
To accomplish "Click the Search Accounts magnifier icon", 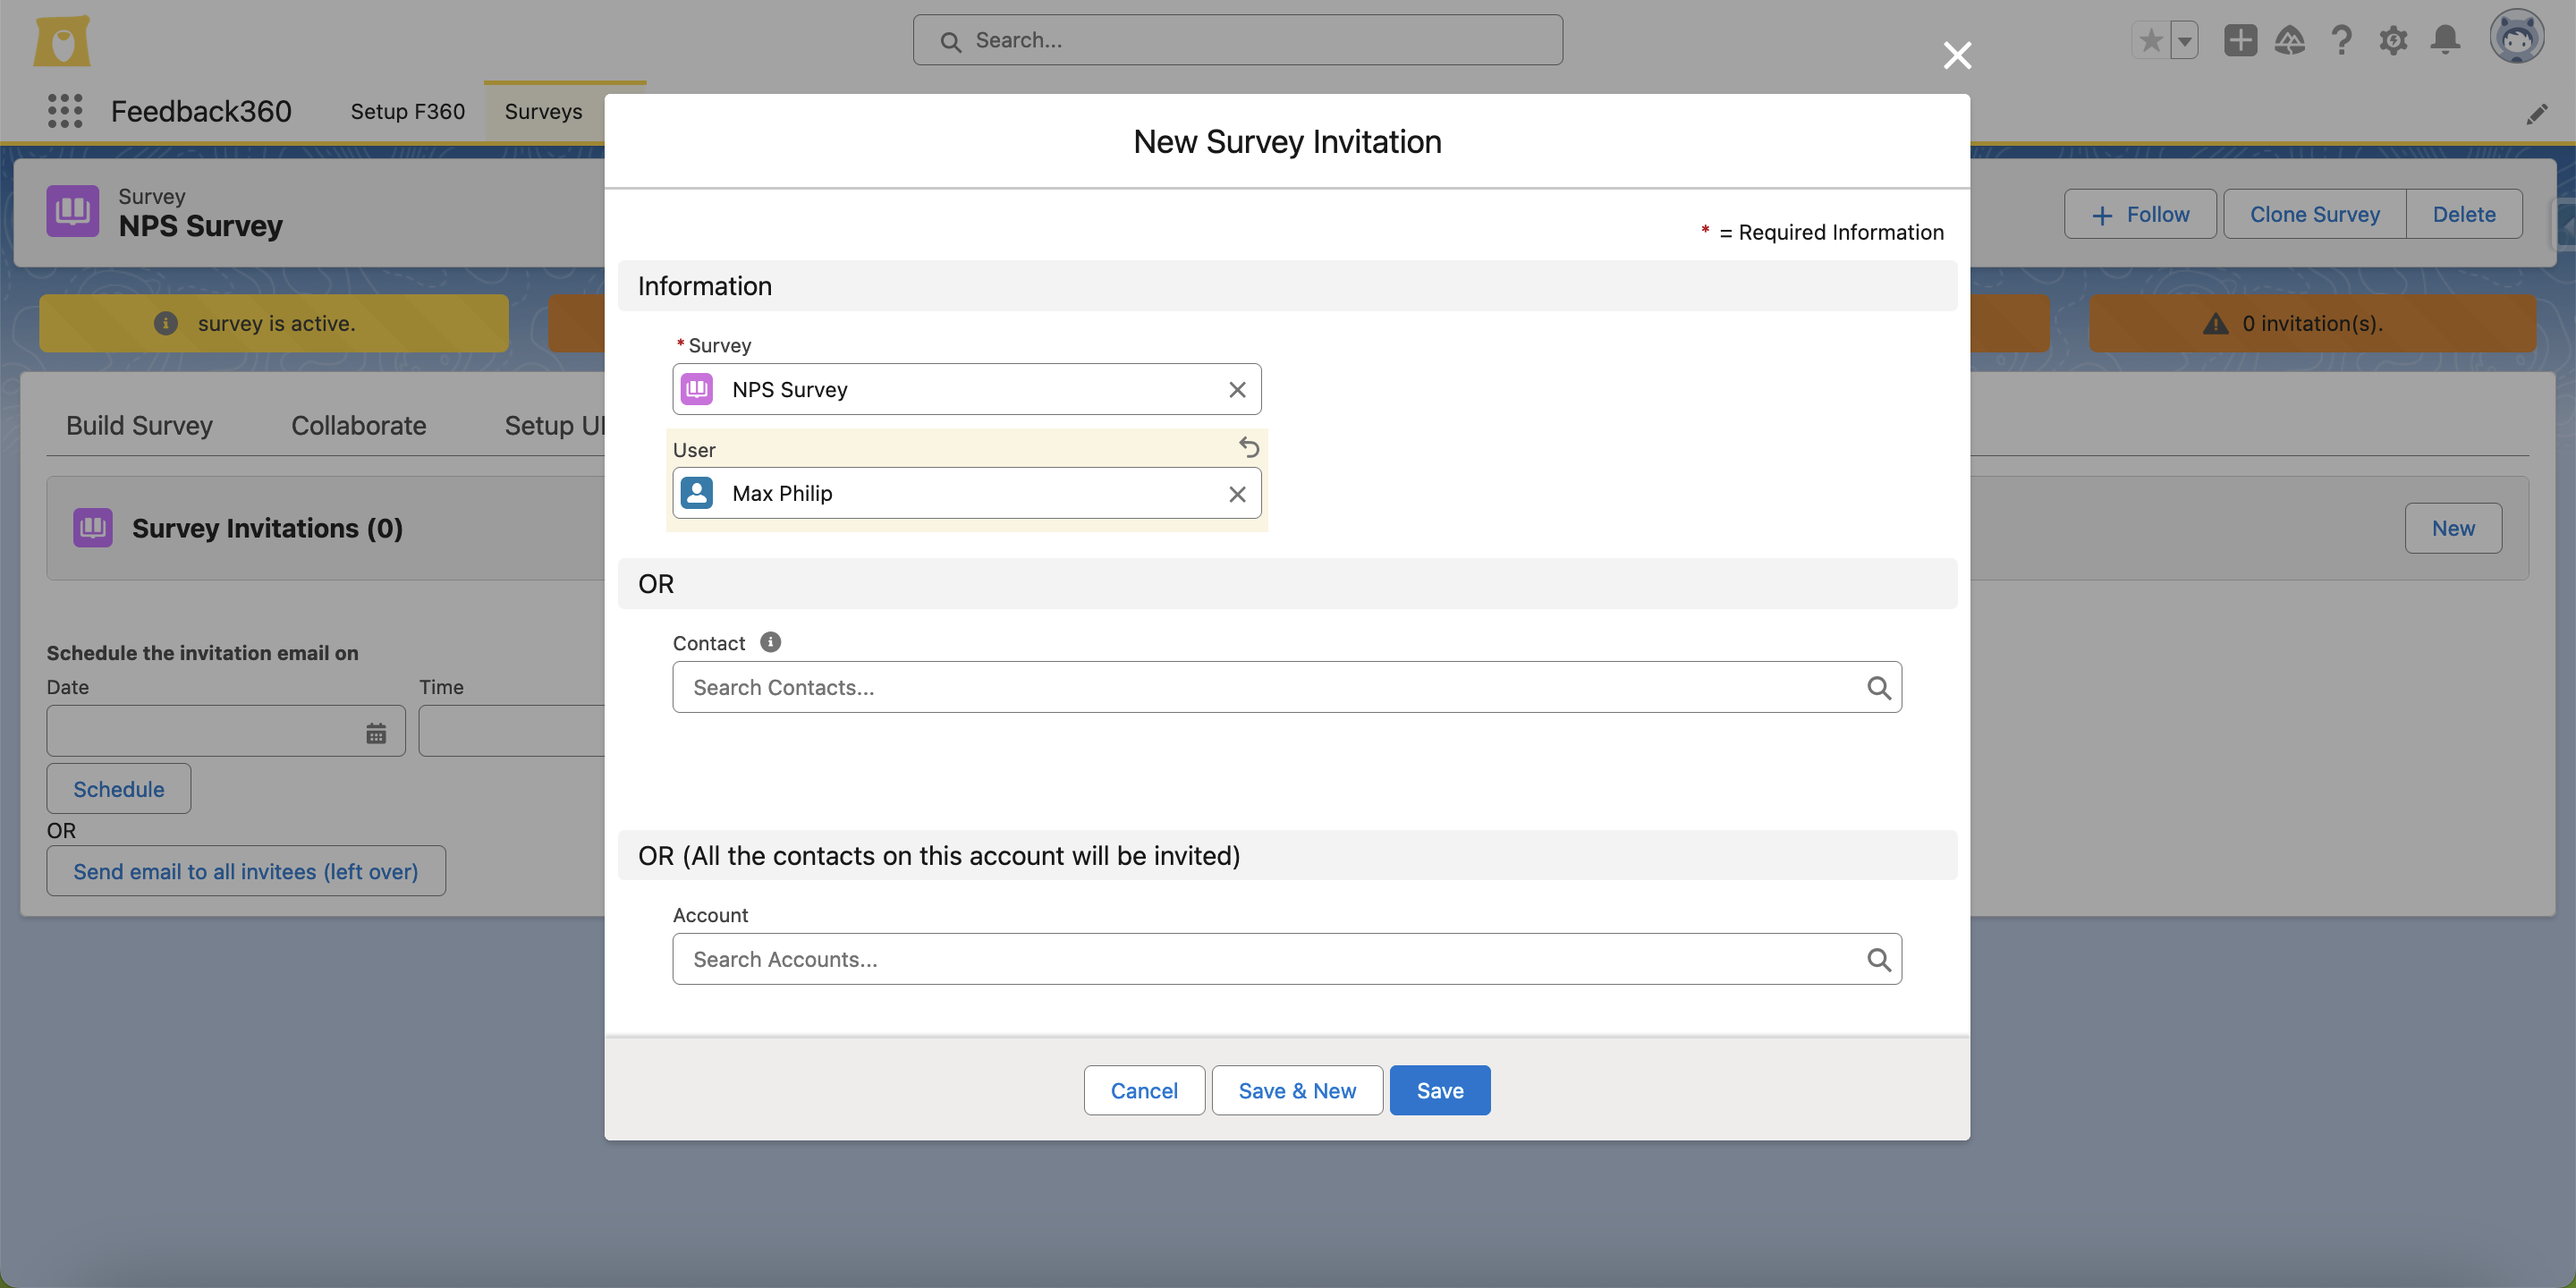I will (1878, 959).
